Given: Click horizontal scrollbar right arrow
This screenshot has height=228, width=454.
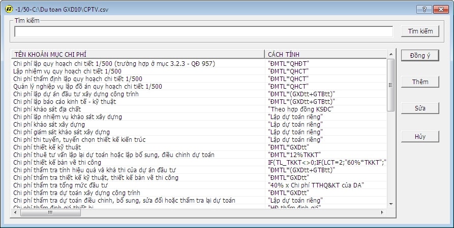Looking at the screenshot, I should coord(382,213).
